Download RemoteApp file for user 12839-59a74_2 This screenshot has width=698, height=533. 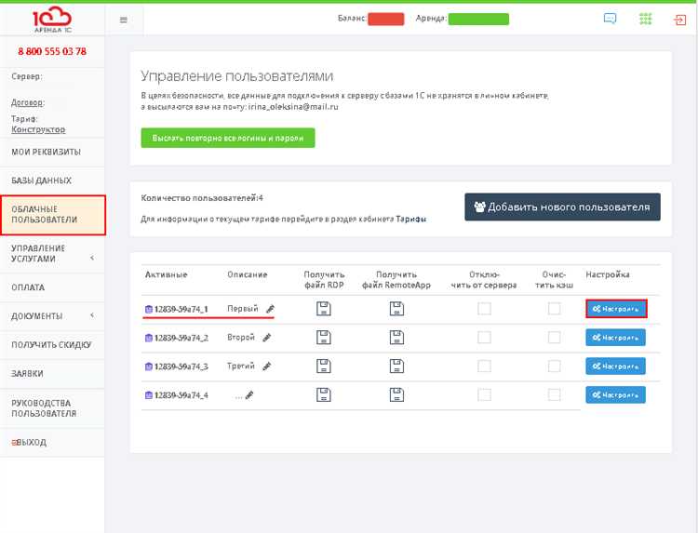(396, 338)
